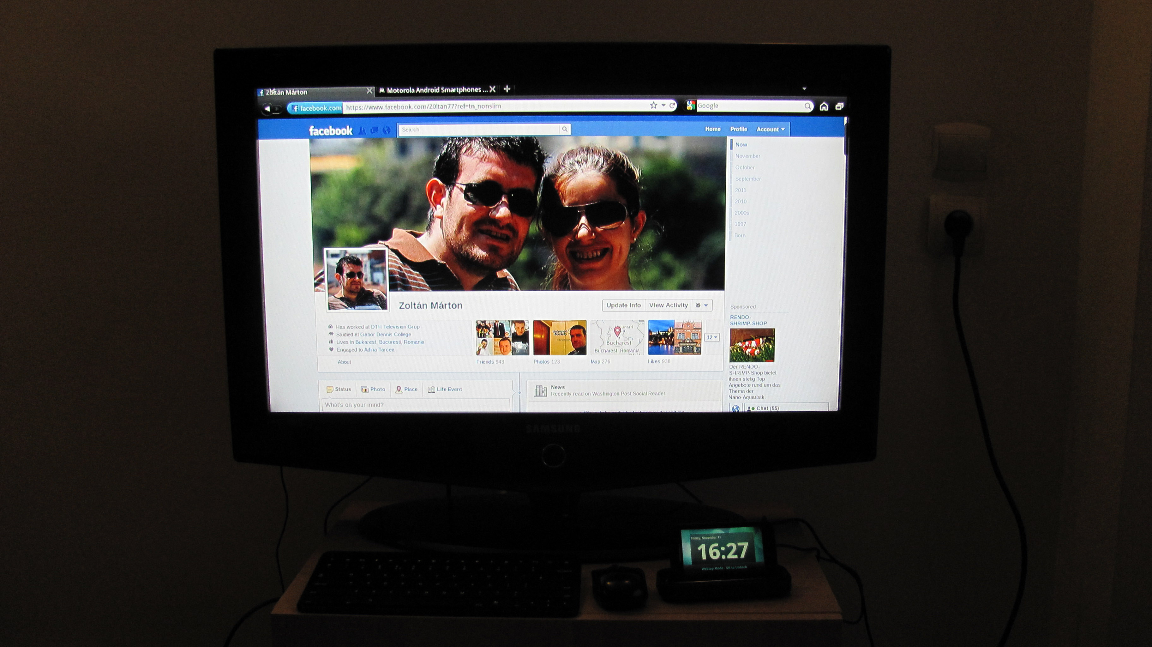Click the browser home icon
1152x647 pixels.
tap(824, 106)
